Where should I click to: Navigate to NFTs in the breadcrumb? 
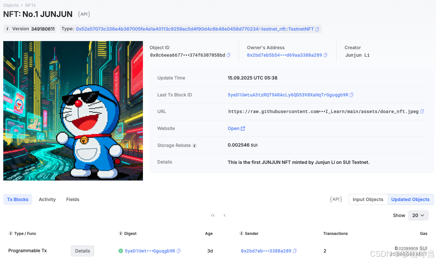point(30,5)
